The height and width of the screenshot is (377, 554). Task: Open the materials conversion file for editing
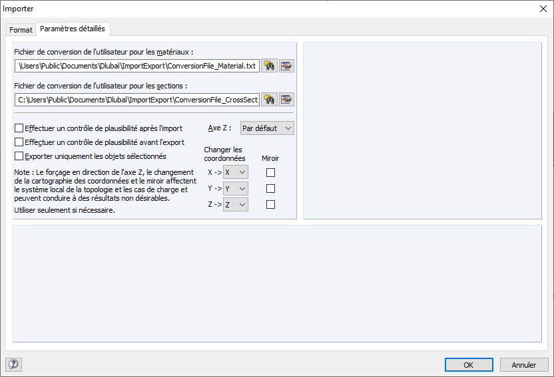pos(286,65)
